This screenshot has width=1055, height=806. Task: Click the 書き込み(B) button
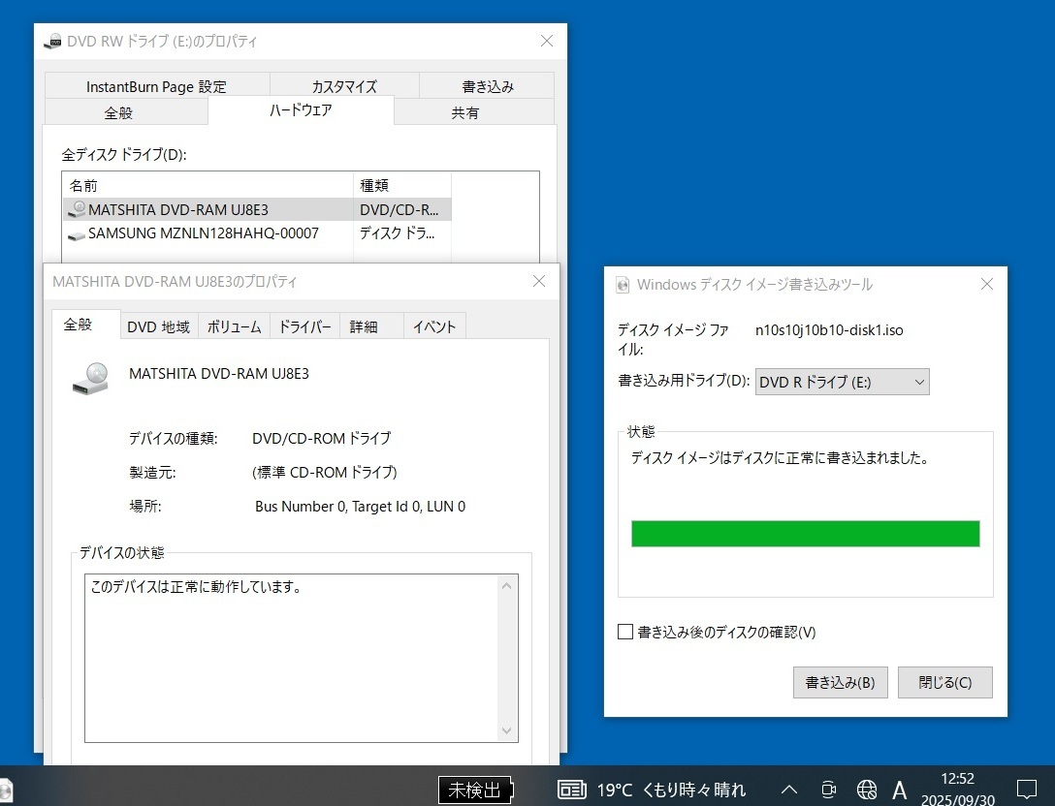(841, 682)
